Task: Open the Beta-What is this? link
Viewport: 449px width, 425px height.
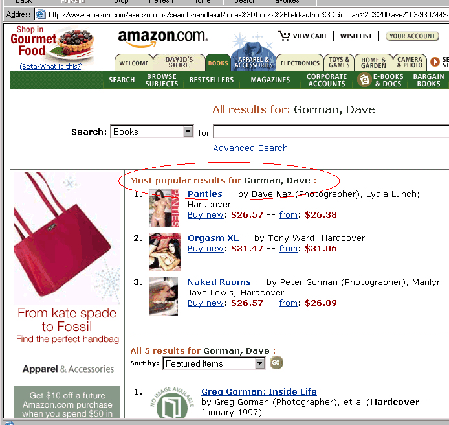Action: (x=51, y=66)
